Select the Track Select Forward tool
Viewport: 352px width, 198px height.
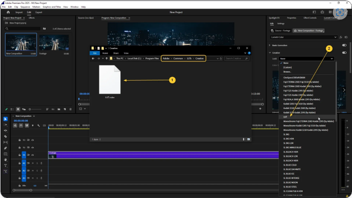[5, 125]
